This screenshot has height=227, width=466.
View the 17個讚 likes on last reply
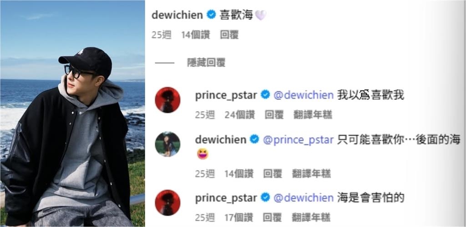[238, 217]
